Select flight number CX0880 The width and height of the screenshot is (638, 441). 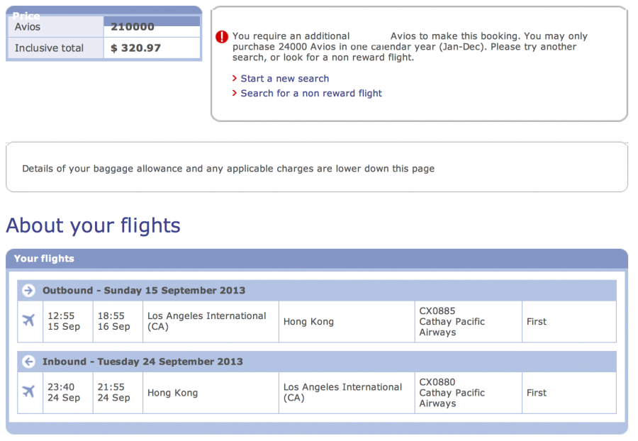point(437,382)
